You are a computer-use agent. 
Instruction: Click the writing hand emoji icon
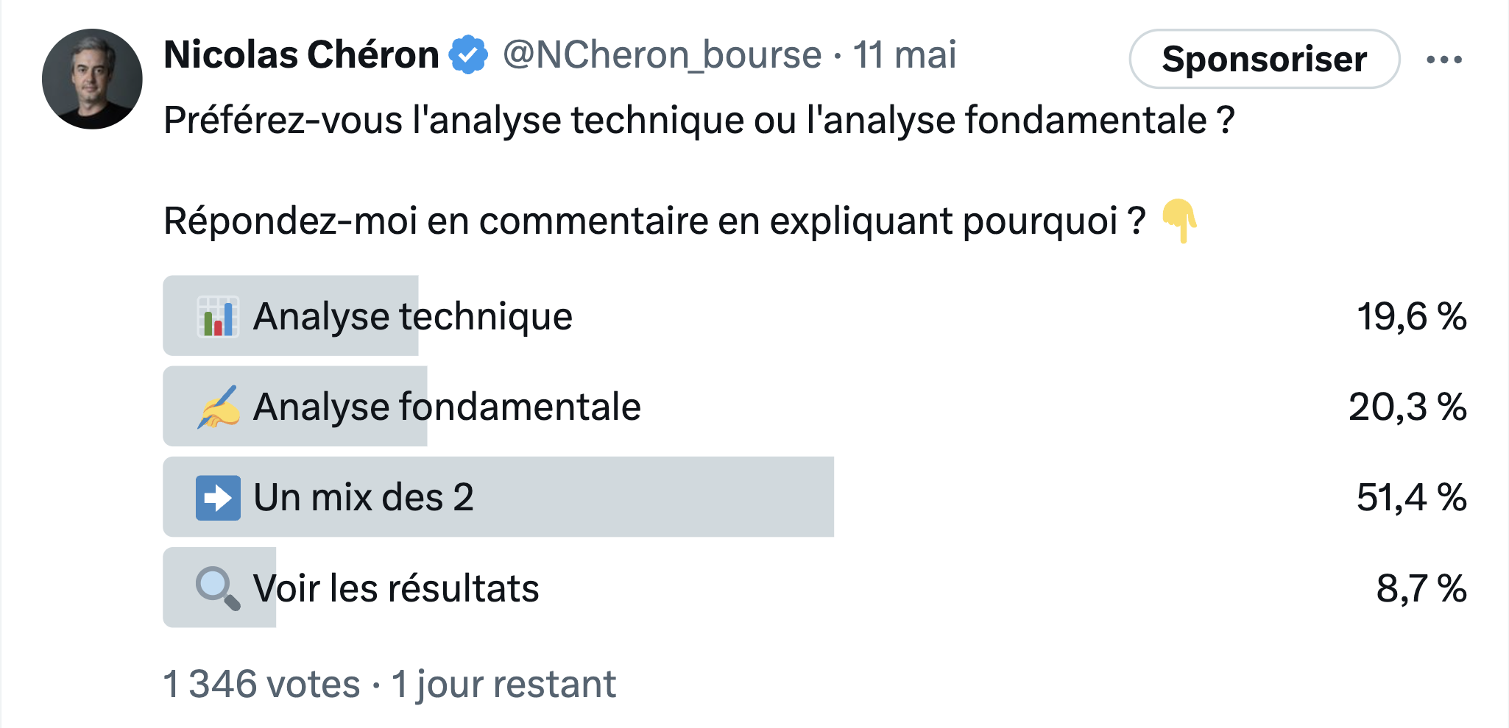click(218, 407)
